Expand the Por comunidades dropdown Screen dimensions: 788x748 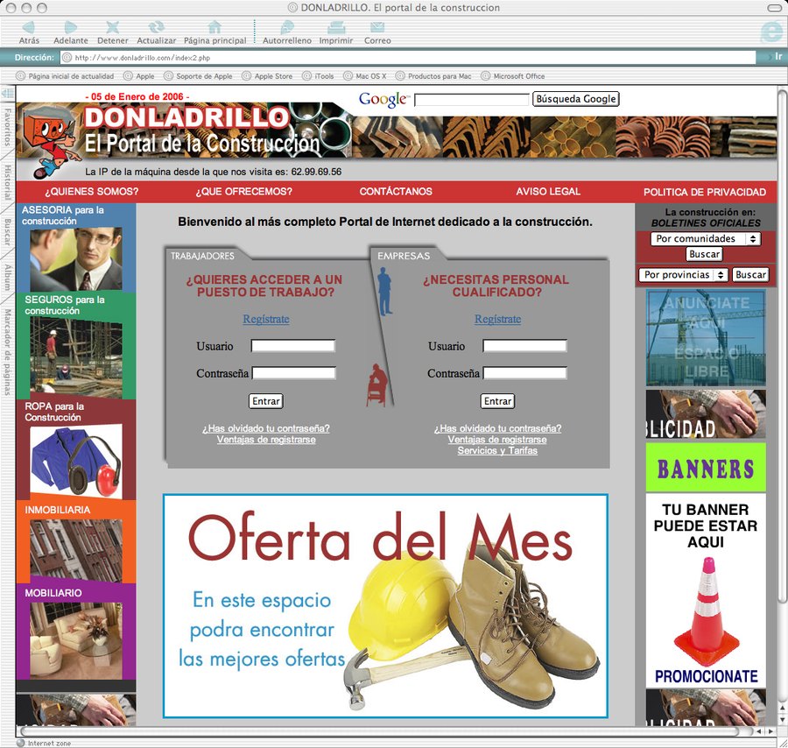click(x=705, y=239)
